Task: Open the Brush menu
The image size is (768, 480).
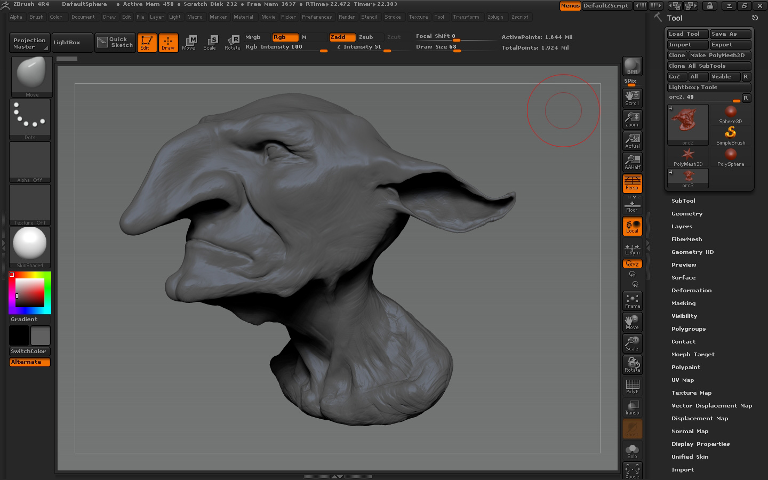Action: point(36,17)
